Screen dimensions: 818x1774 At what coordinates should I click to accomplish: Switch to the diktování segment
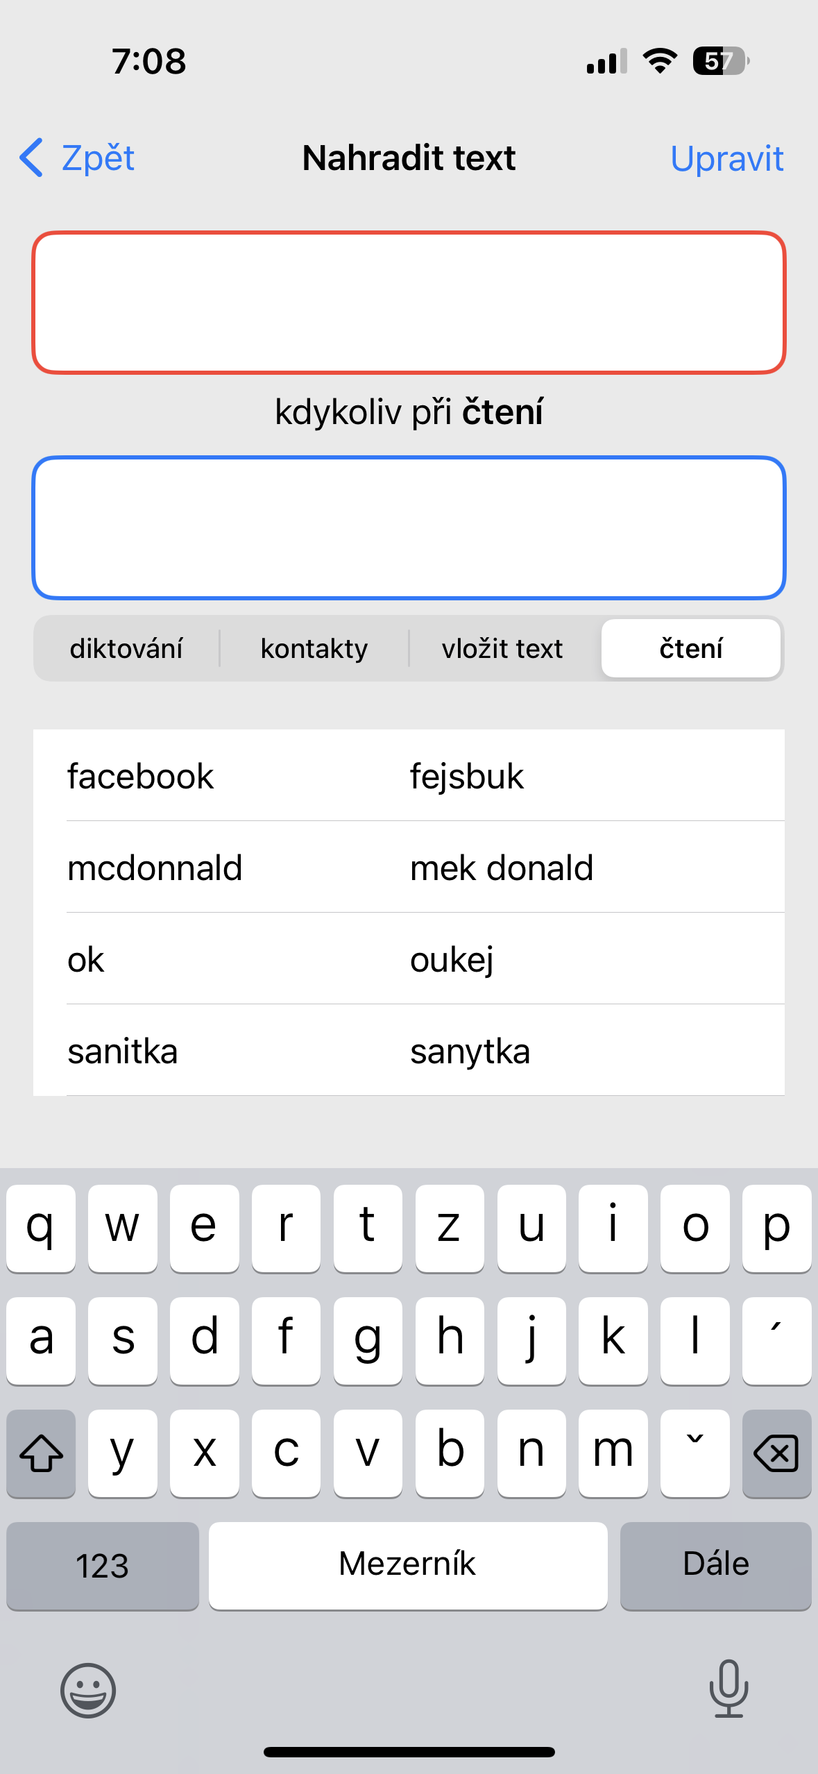(x=126, y=648)
